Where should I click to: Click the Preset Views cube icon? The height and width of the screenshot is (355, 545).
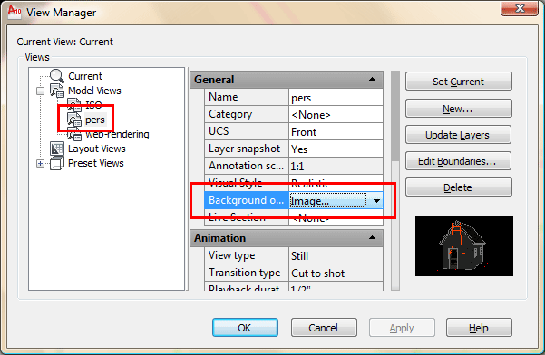coord(57,163)
